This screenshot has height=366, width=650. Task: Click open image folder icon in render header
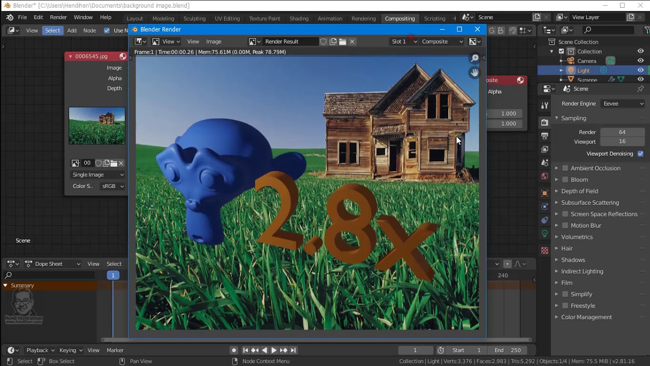pos(343,42)
